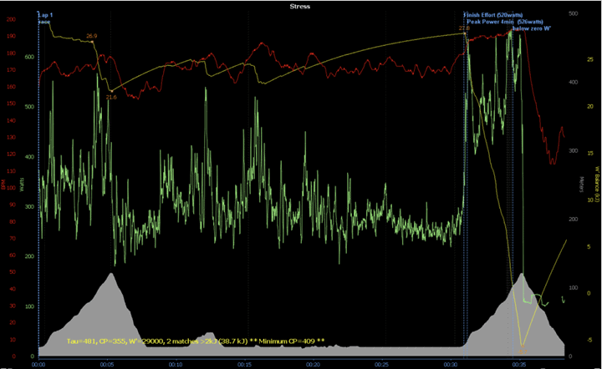This screenshot has width=602, height=369.
Task: Click the "00:20" time axis tick
Action: [x=314, y=364]
